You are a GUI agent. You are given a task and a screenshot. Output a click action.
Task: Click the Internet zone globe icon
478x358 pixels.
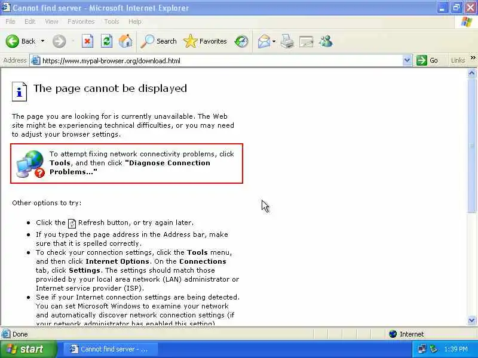coord(393,334)
